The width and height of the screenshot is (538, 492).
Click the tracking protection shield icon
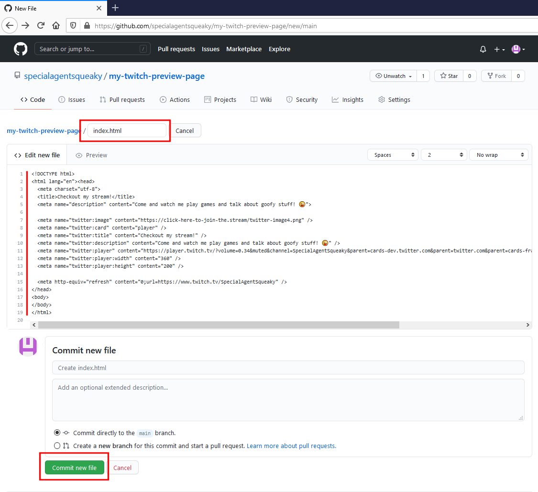(x=73, y=25)
